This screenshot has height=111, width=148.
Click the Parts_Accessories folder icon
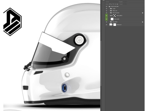pyautogui.click(x=111, y=13)
